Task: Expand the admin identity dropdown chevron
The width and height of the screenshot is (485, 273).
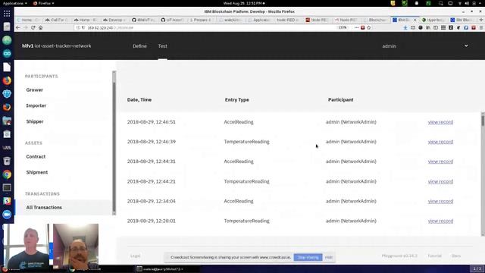Action: click(466, 45)
